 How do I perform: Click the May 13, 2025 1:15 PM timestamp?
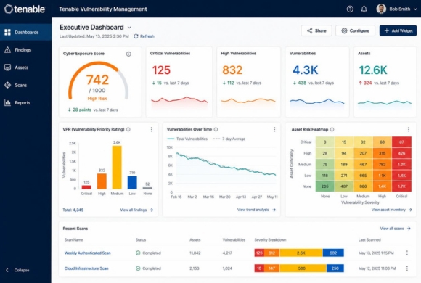point(376,253)
